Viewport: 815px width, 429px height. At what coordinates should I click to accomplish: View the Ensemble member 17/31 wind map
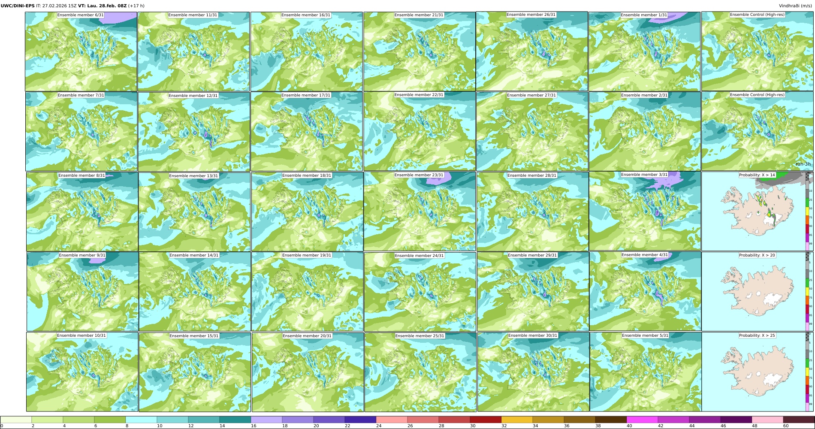(x=307, y=132)
